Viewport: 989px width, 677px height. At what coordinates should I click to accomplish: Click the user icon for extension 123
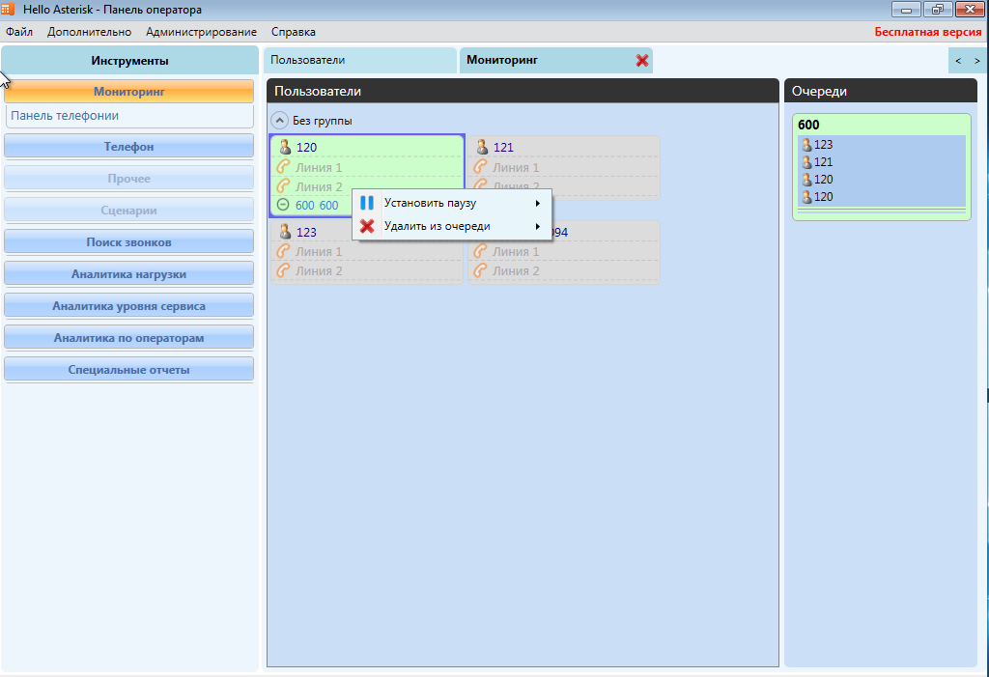coord(285,232)
